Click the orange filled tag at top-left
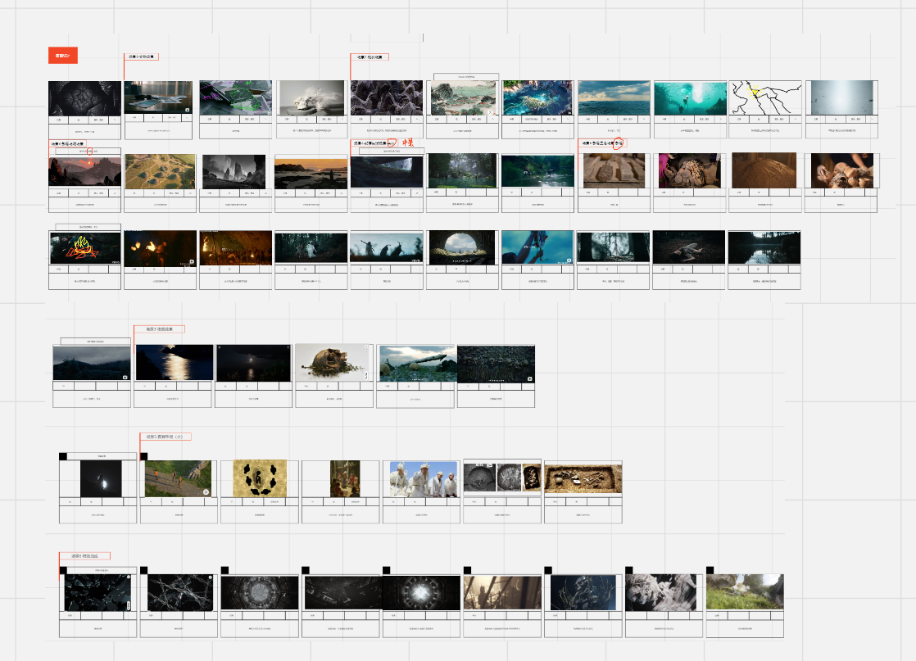Viewport: 916px width, 661px height. point(62,56)
